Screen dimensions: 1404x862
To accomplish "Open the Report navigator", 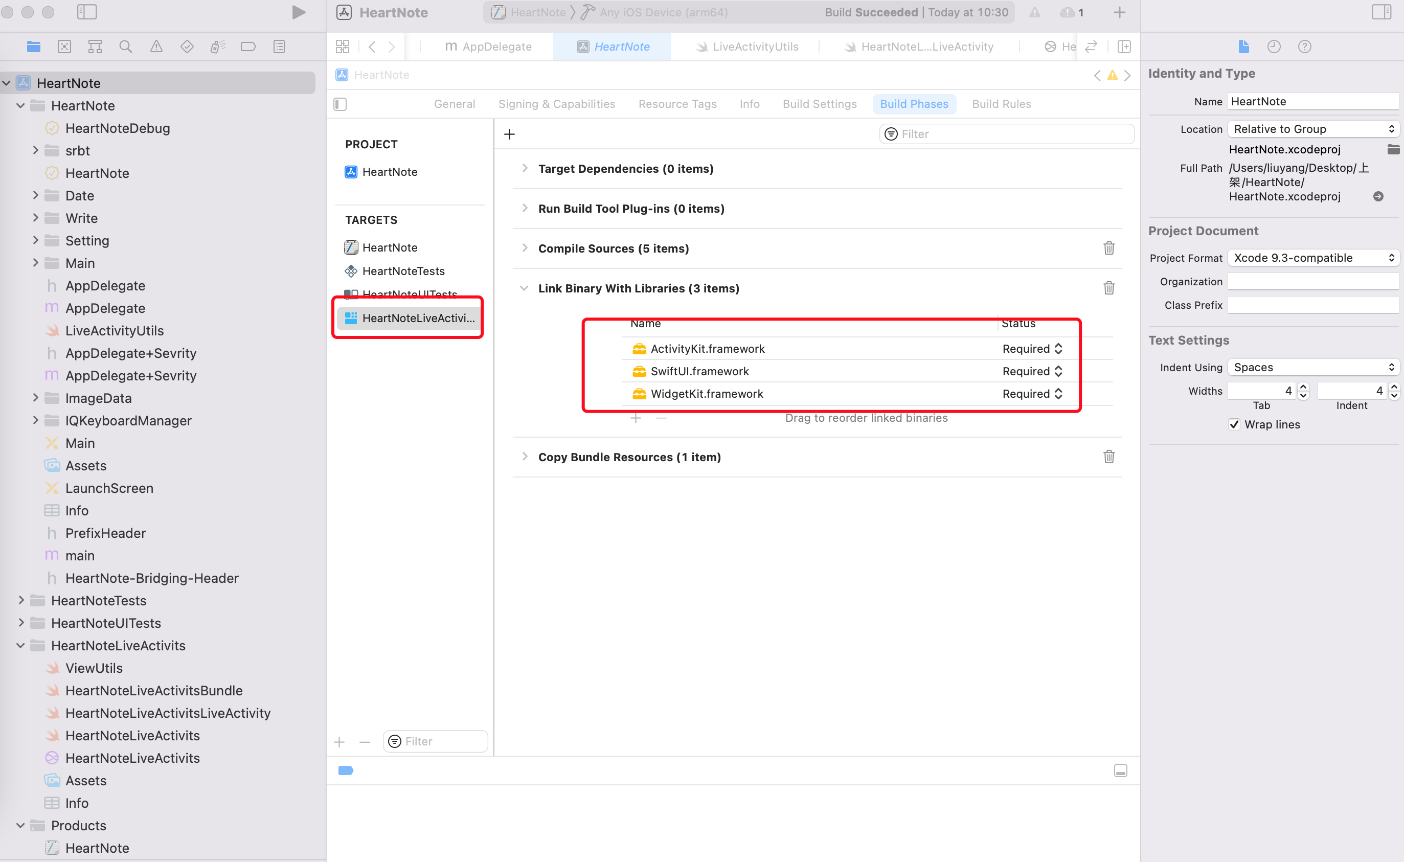I will 279,47.
